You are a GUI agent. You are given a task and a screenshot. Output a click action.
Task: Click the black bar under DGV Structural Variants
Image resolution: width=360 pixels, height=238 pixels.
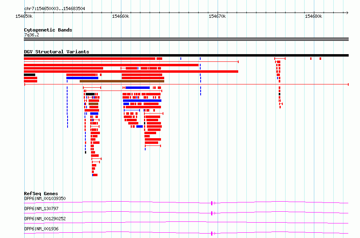(x=186, y=55)
